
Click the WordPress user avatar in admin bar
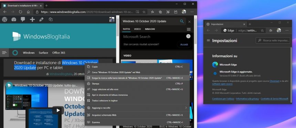pos(112,19)
